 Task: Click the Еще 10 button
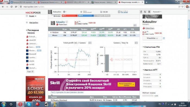[30, 71]
